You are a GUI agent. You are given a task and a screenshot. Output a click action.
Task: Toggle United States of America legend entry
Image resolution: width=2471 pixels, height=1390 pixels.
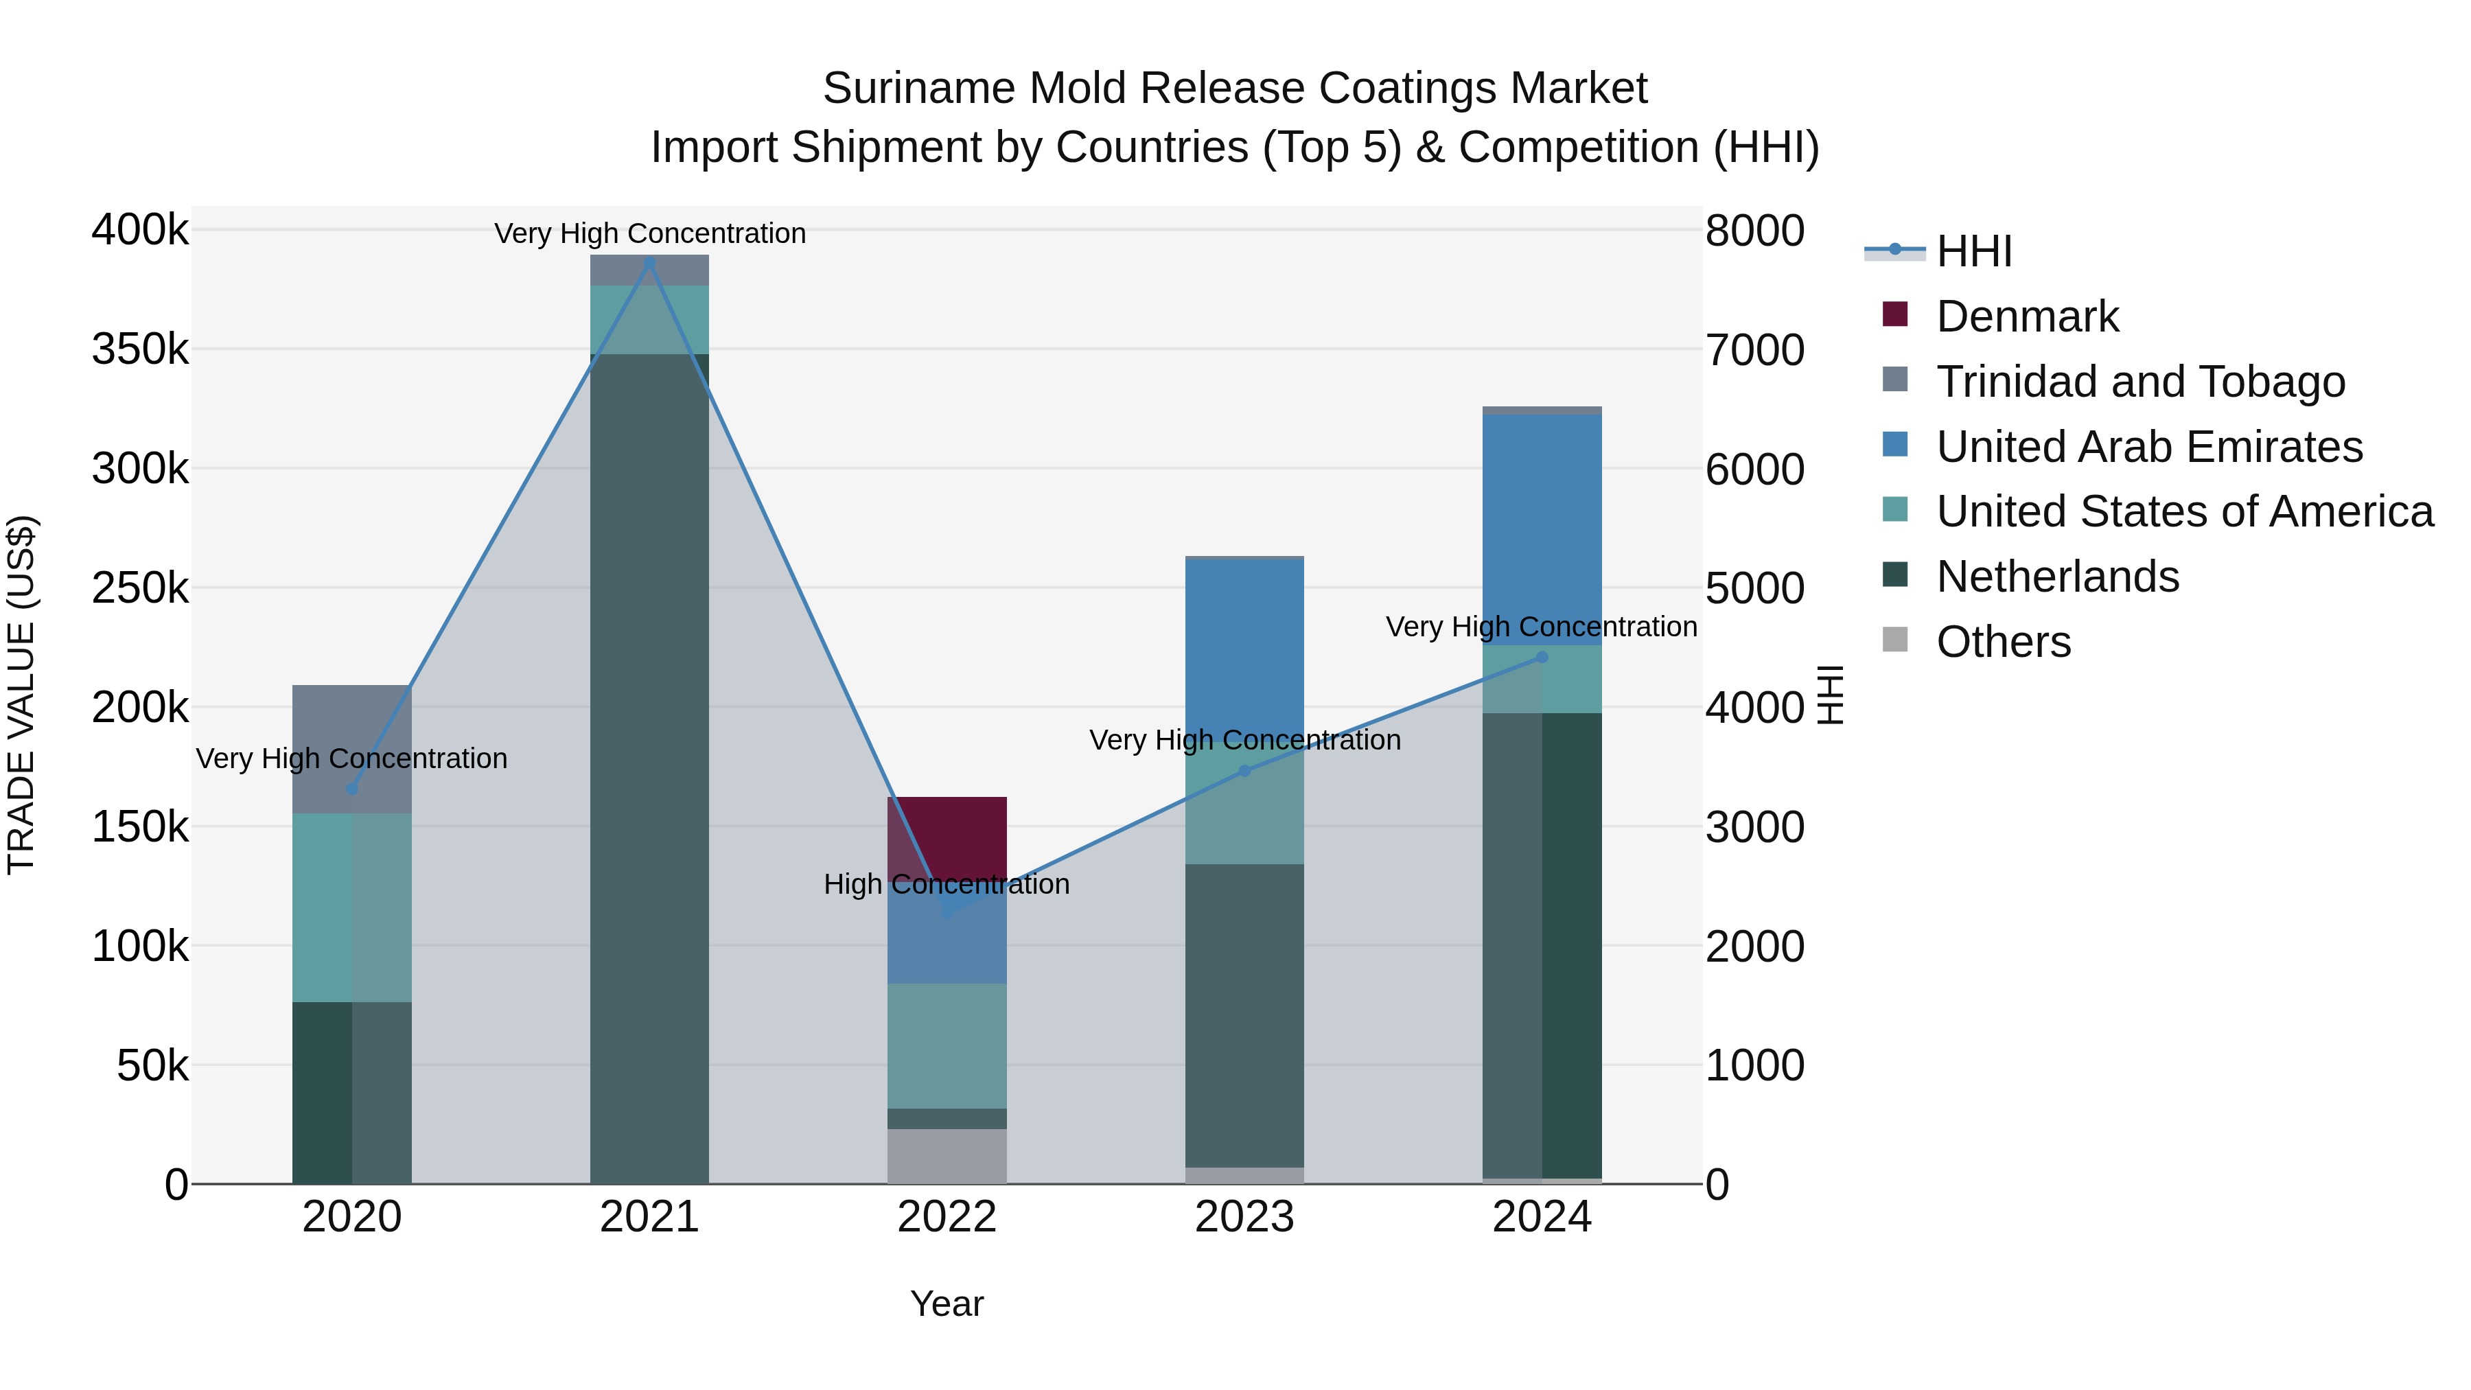pos(2157,511)
